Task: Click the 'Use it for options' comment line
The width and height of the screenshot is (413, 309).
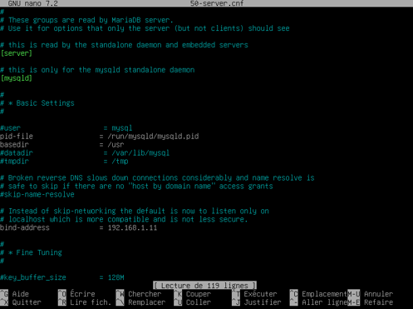Action: click(x=145, y=28)
